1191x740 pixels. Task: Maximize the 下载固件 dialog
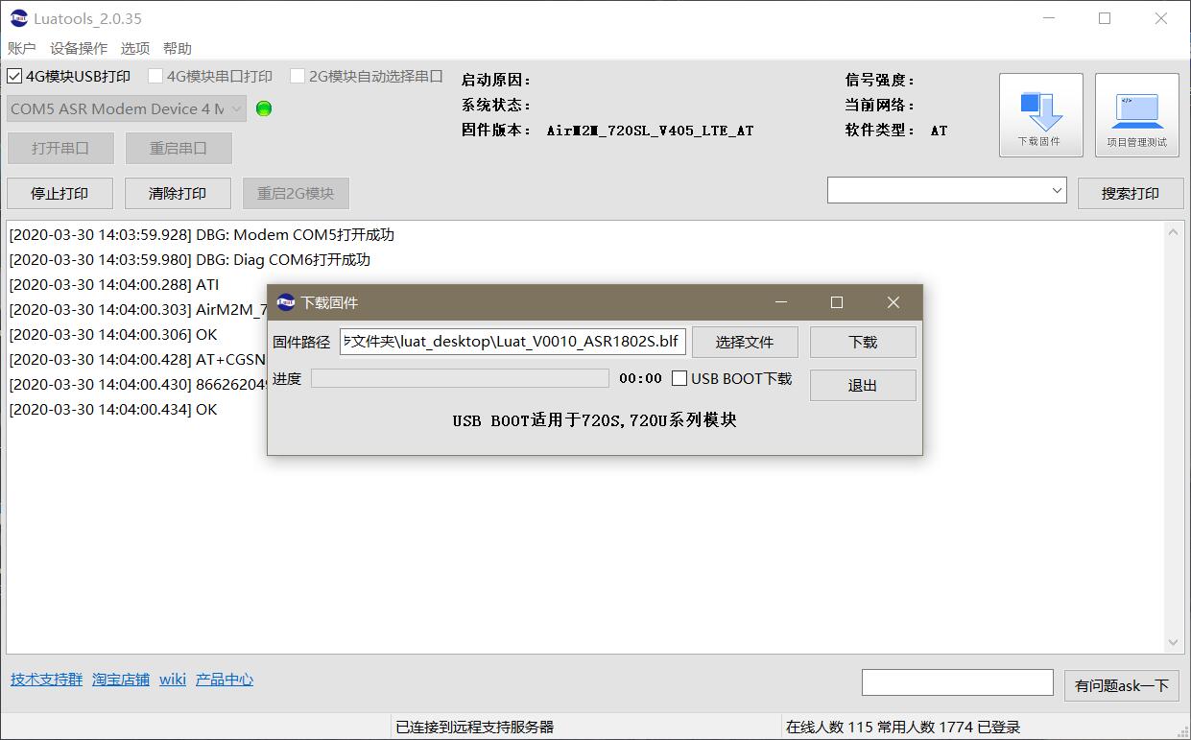click(x=837, y=302)
